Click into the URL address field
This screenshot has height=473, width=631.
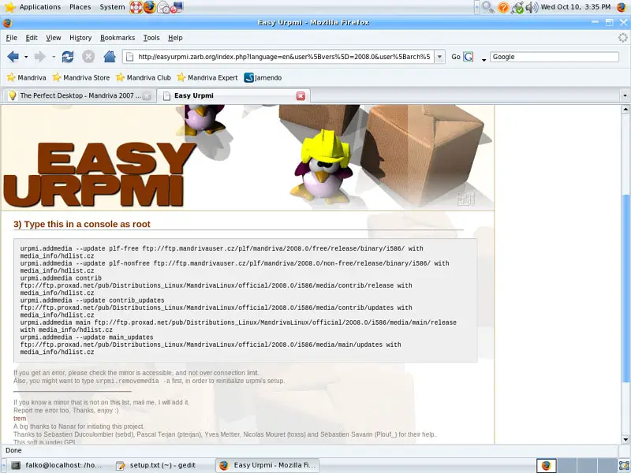(284, 57)
